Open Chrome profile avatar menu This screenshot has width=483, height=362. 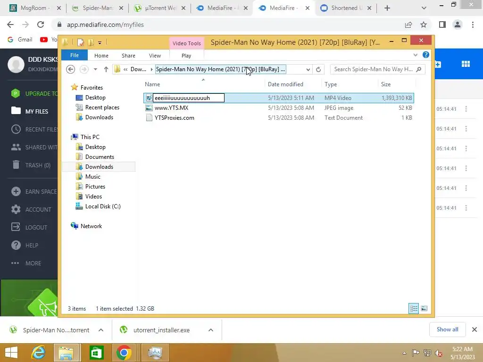(458, 25)
